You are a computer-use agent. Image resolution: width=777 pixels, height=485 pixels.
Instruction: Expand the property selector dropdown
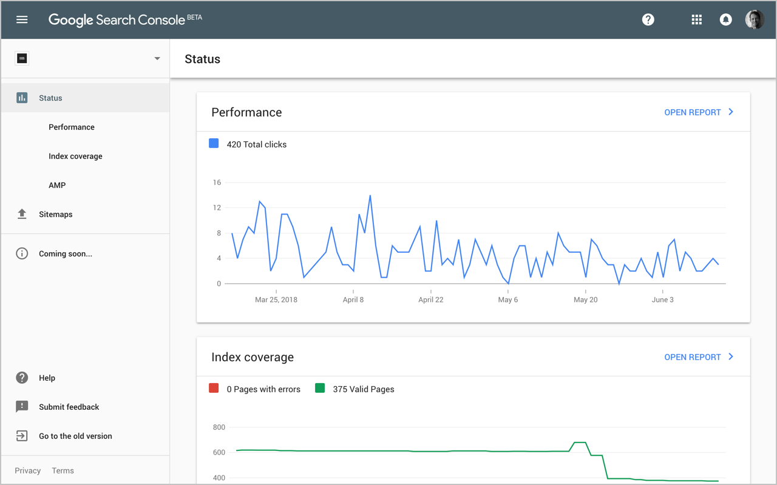[x=157, y=59]
